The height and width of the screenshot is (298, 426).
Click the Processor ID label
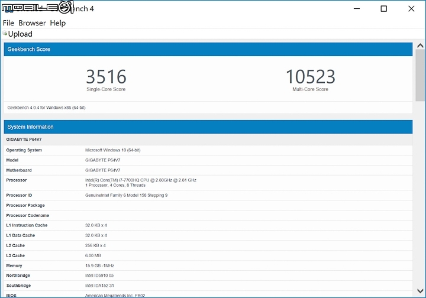(x=19, y=195)
